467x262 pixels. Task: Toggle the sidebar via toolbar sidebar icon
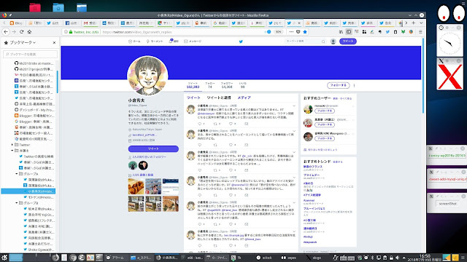click(349, 32)
